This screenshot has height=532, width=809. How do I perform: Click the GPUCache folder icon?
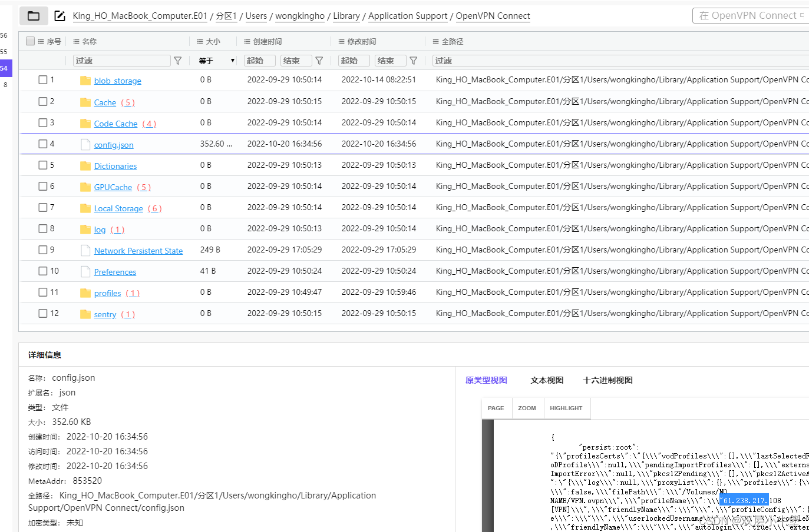point(85,187)
